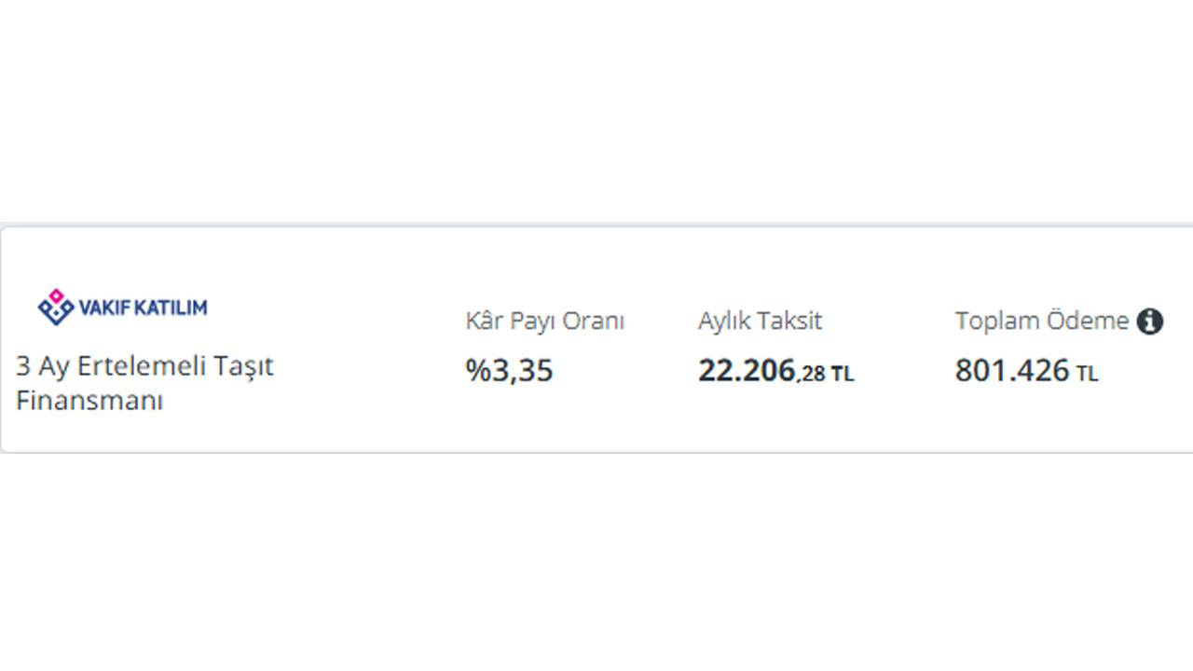Select the 3 Ay Ertelemeli Taşıt Finansmanı title
This screenshot has width=1193, height=671.
pyautogui.click(x=144, y=383)
